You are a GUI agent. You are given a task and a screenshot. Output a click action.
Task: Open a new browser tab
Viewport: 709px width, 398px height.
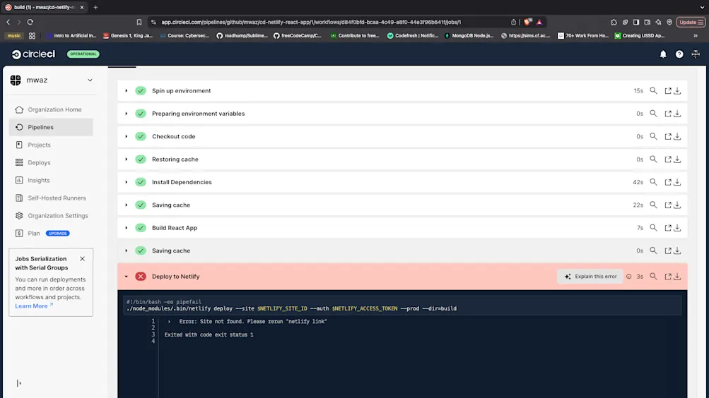[x=95, y=7]
